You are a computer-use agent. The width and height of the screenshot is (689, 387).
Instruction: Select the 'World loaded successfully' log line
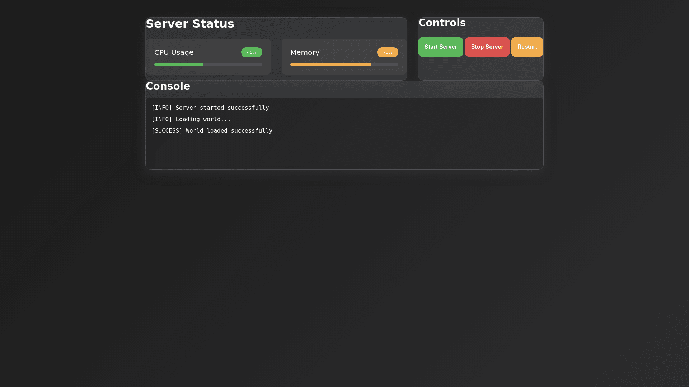click(212, 131)
